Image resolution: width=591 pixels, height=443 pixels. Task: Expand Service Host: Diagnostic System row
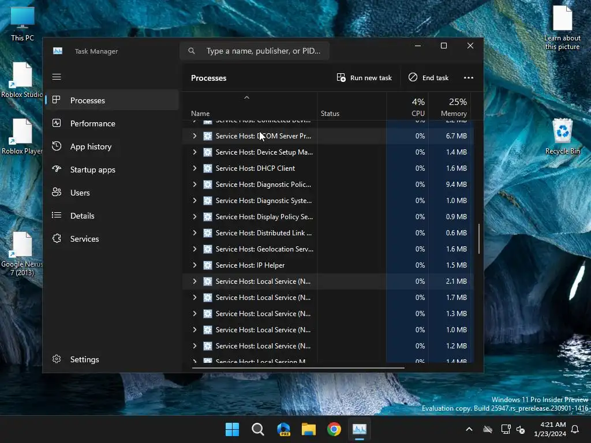point(194,201)
